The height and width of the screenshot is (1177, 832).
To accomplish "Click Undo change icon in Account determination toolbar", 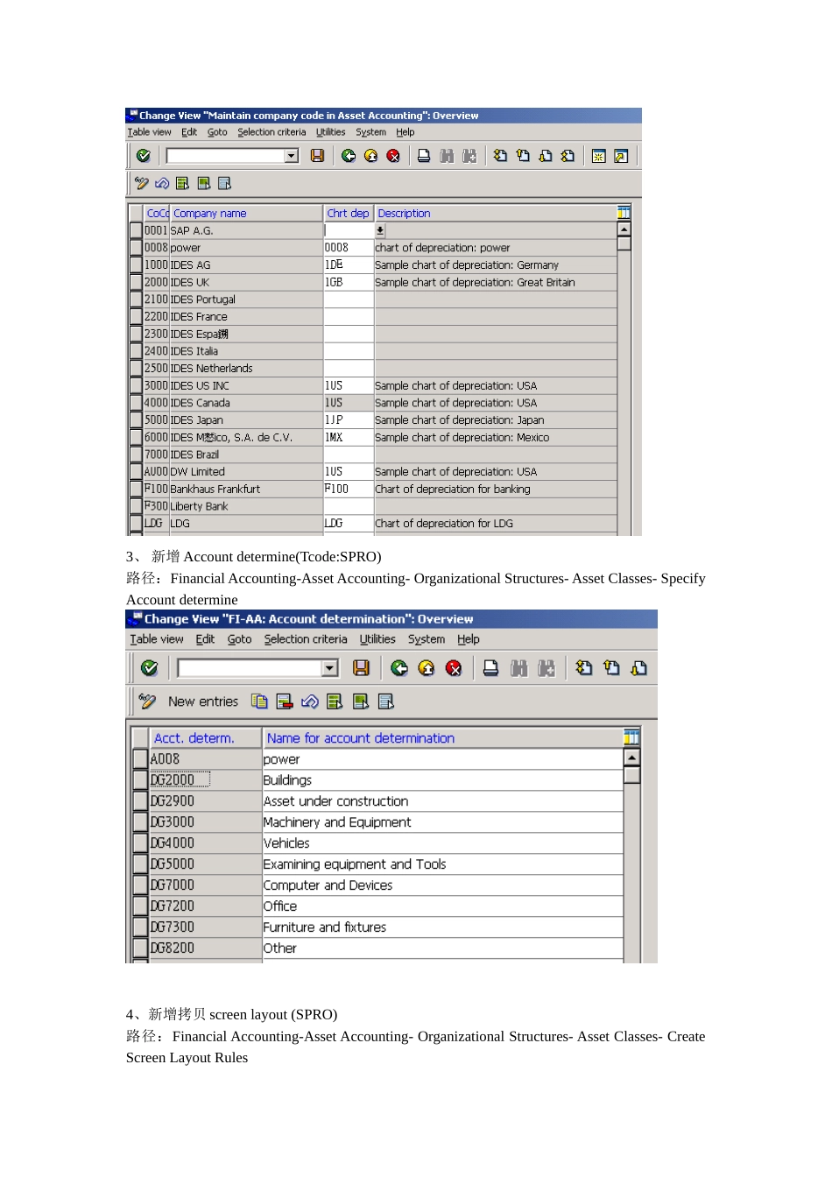I will [309, 701].
